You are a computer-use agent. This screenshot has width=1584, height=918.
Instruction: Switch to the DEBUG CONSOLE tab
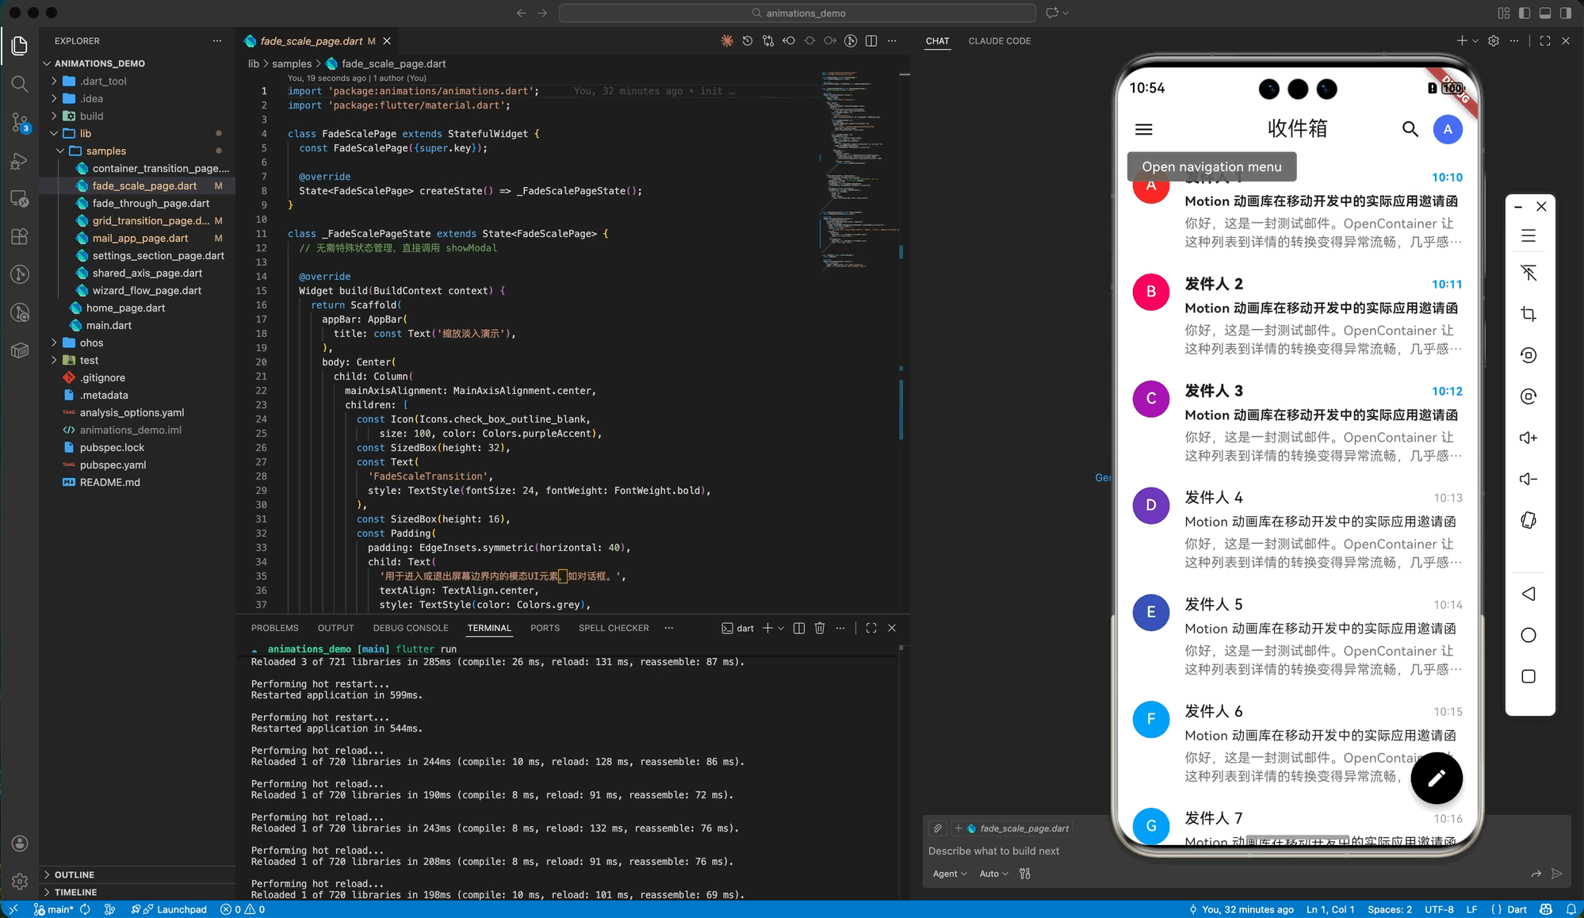click(410, 628)
